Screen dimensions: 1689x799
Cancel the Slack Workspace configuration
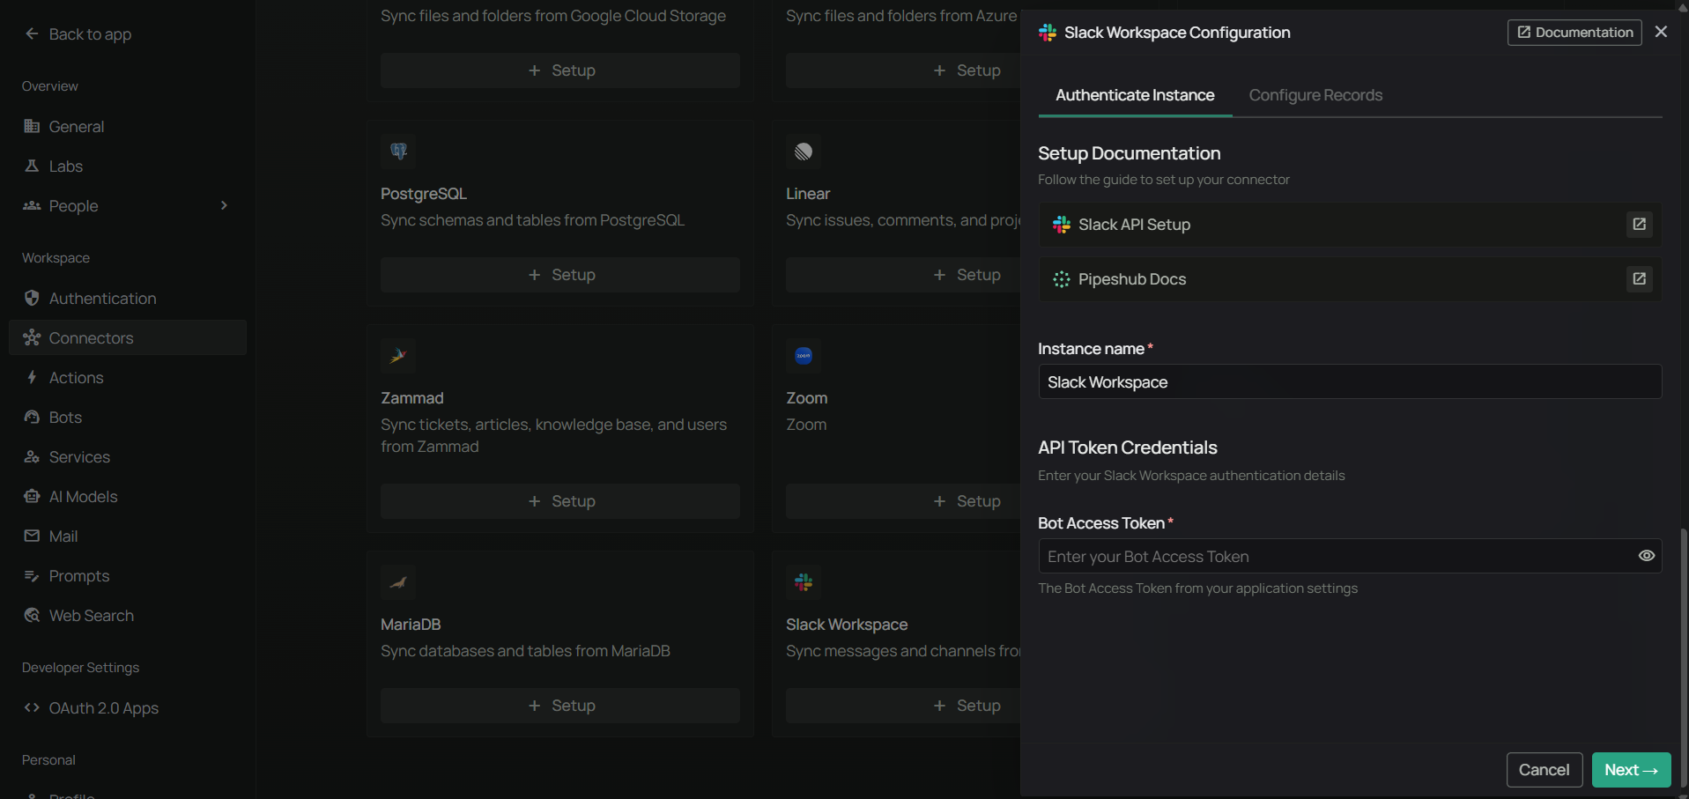click(1544, 770)
